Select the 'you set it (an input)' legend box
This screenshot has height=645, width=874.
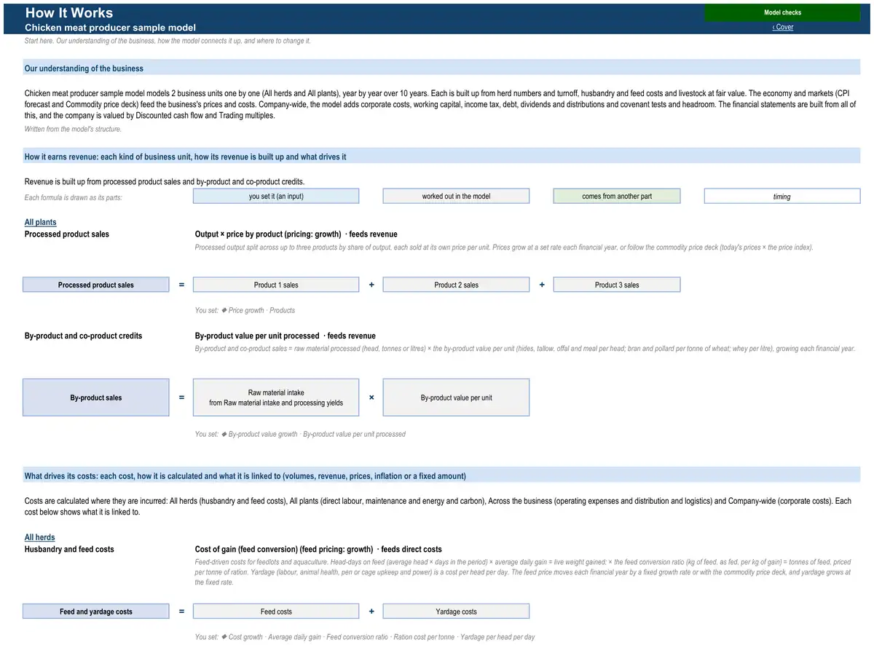coord(276,196)
